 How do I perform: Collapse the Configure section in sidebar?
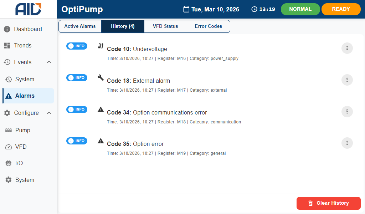tap(49, 113)
